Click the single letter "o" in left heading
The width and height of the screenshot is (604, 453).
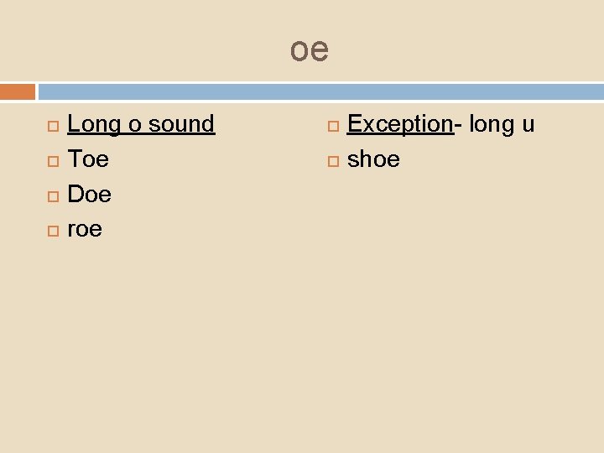(132, 125)
